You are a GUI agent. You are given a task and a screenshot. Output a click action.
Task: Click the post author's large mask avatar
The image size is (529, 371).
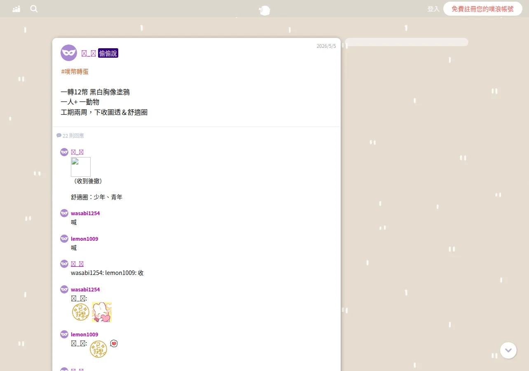(x=69, y=53)
